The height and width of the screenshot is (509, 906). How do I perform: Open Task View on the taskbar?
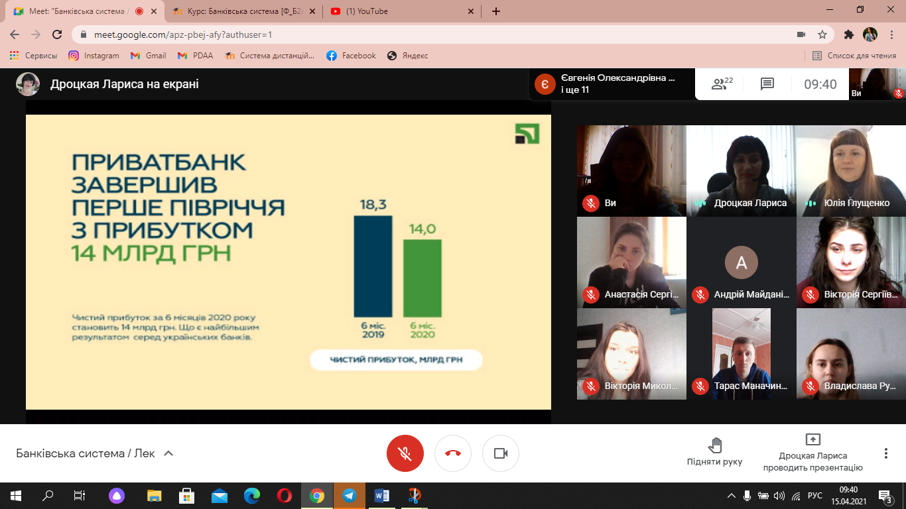point(79,496)
